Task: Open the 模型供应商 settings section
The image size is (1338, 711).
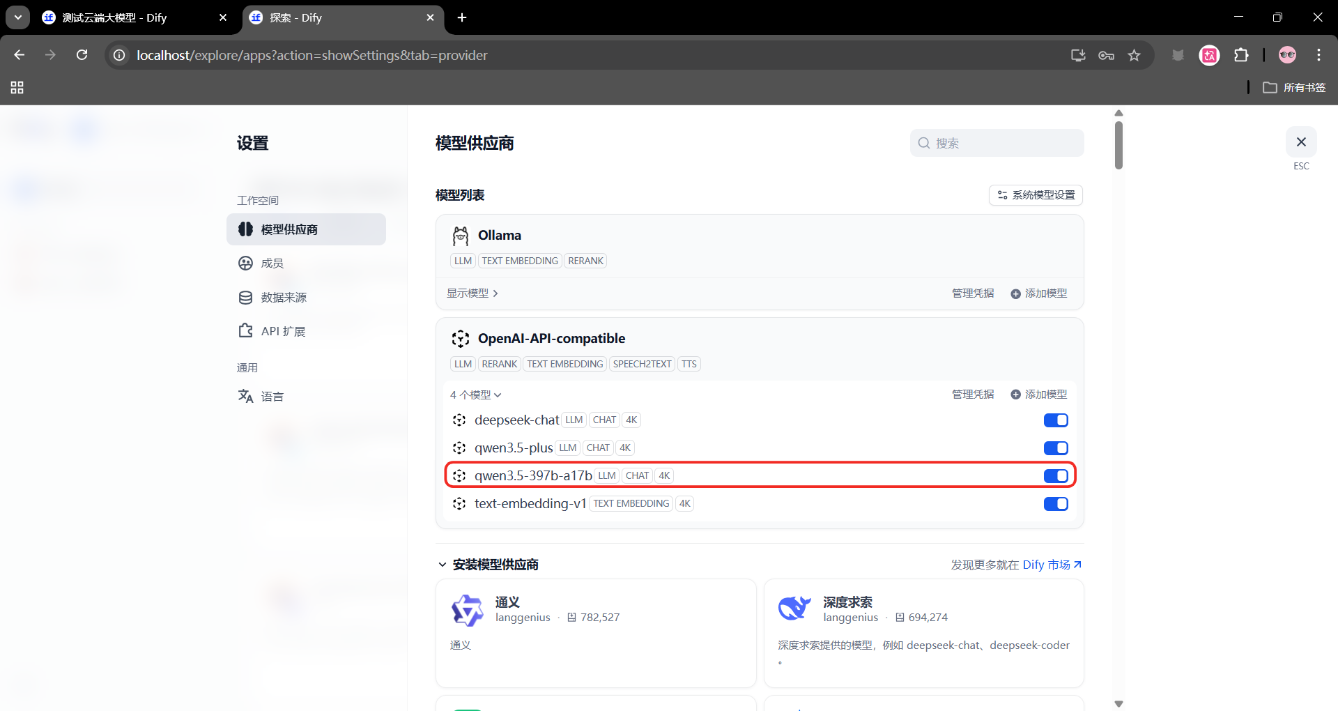Action: (306, 229)
